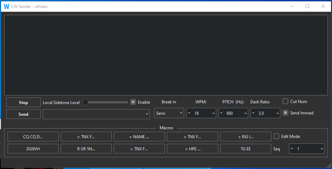Enable the Cut Num checkbox
This screenshot has height=169, width=332.
[x=285, y=101]
